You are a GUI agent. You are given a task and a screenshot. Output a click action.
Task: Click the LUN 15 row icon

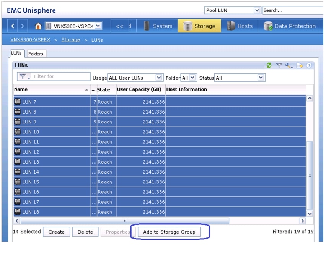[x=18, y=182]
